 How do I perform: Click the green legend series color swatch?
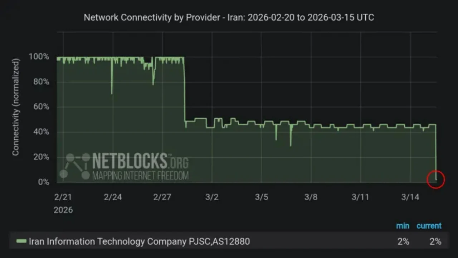click(x=21, y=241)
